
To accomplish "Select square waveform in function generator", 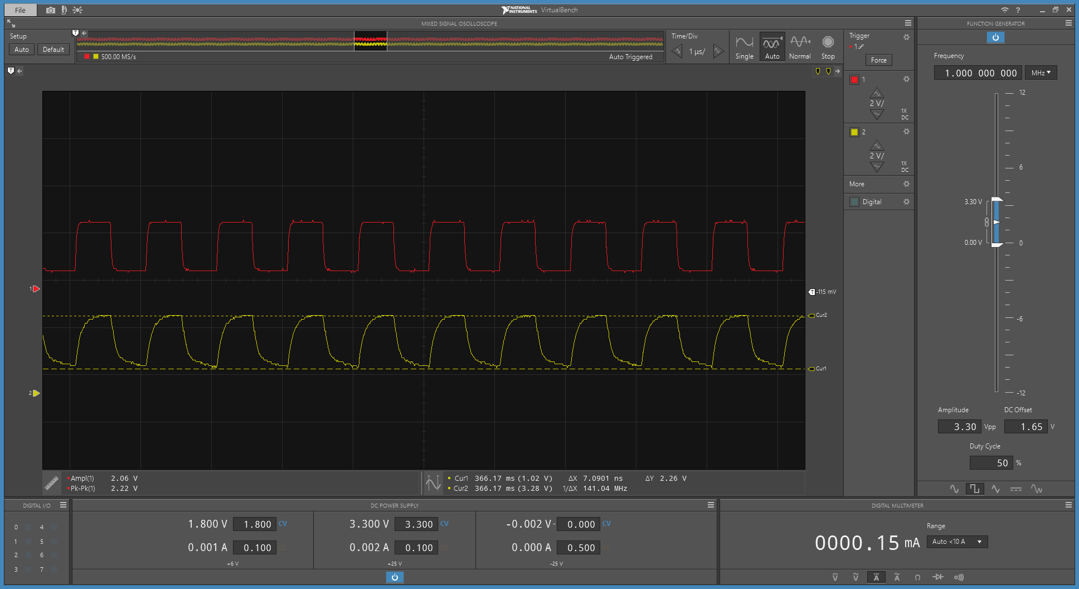I will [975, 489].
